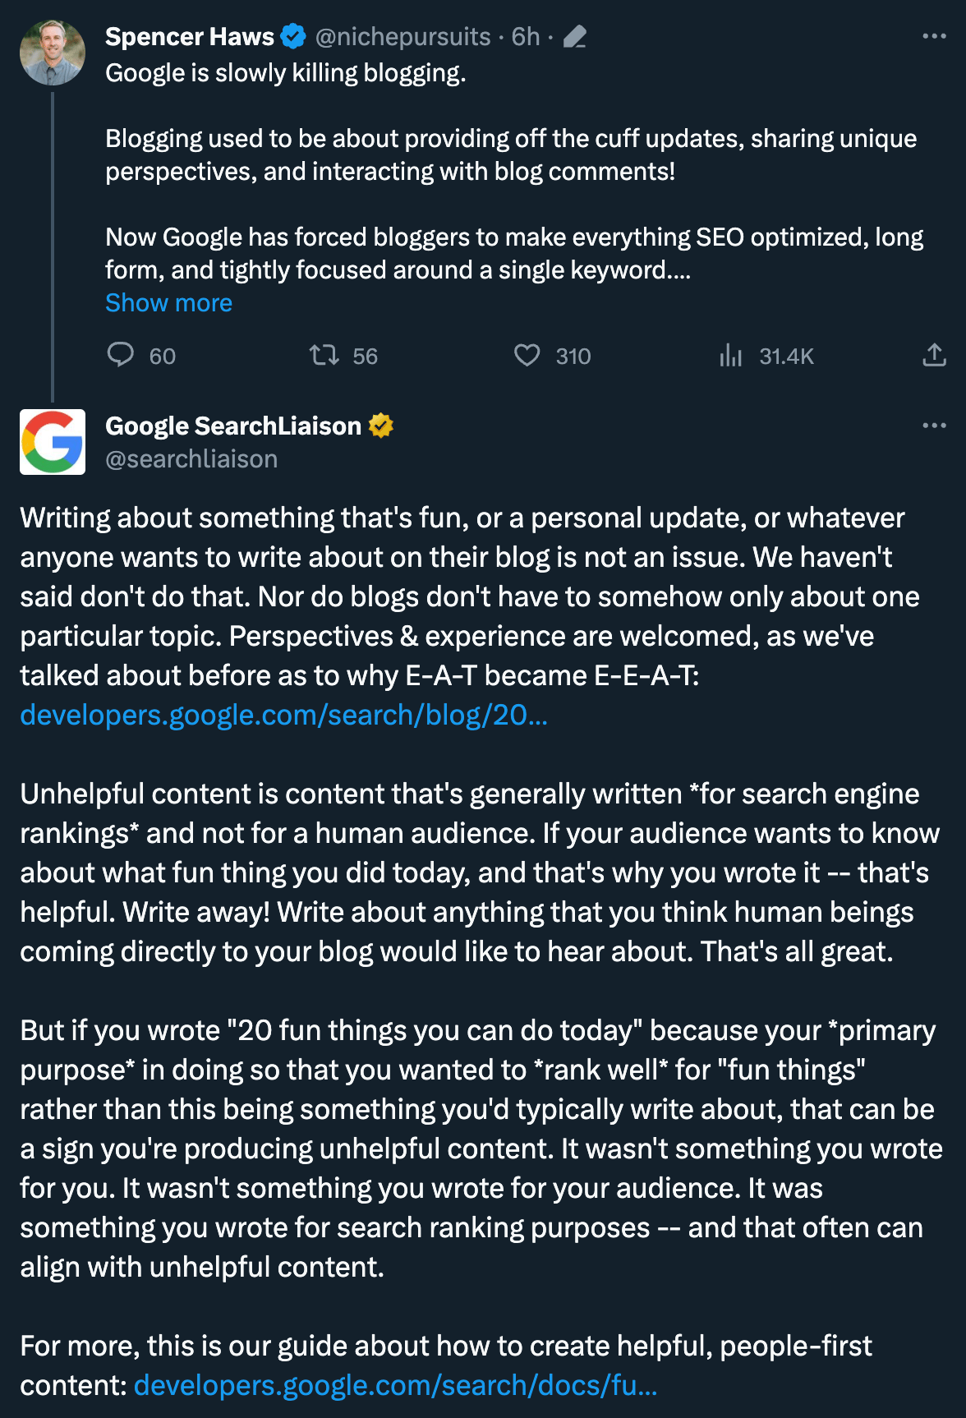
Task: Open more options on Google SearchLiaison's tweet
Action: [934, 426]
